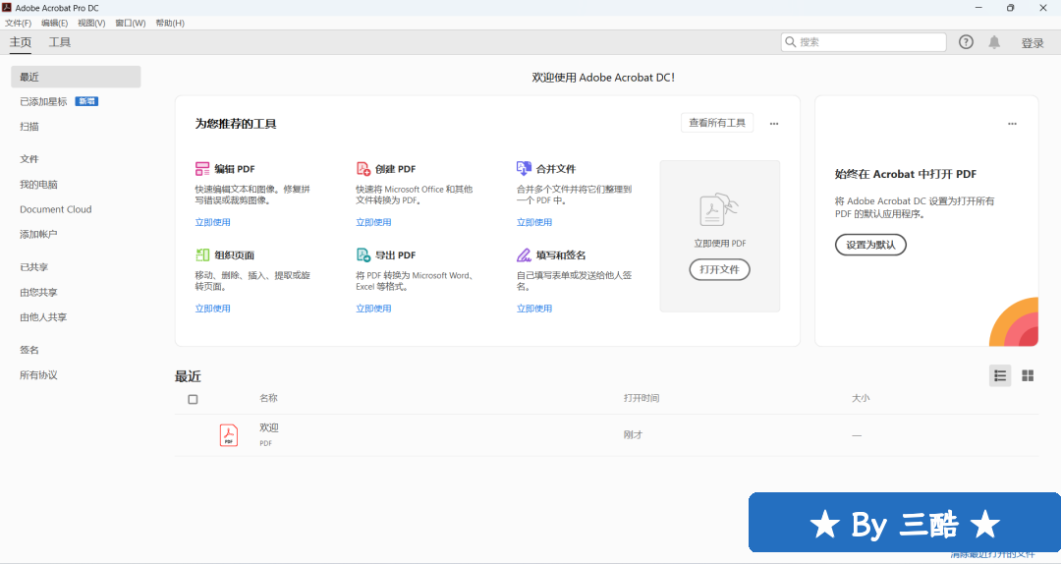Image resolution: width=1061 pixels, height=564 pixels.
Task: Click the 欢迎 file name in recent list
Action: 268,427
